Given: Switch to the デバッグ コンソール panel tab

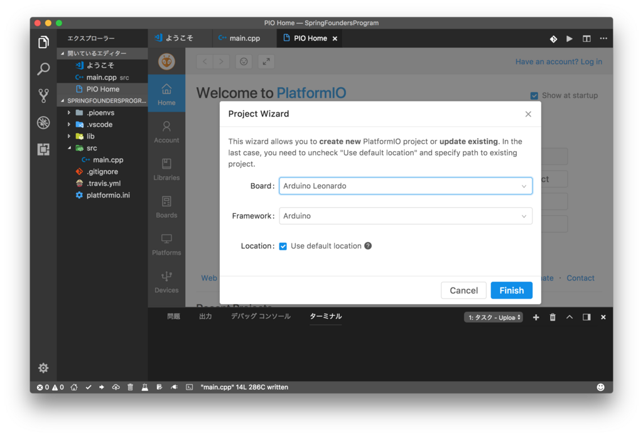Looking at the screenshot, I should [261, 316].
